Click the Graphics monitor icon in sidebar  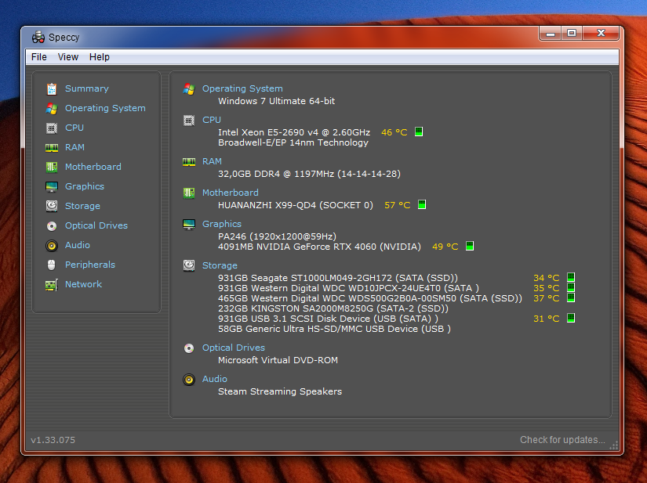click(x=52, y=186)
